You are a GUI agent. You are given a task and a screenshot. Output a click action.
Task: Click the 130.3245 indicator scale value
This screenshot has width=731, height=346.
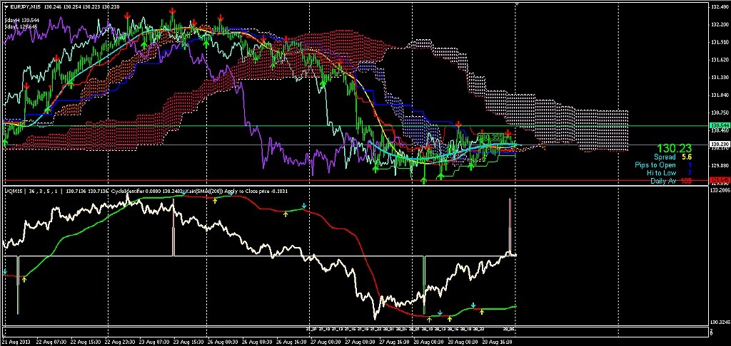click(x=719, y=322)
